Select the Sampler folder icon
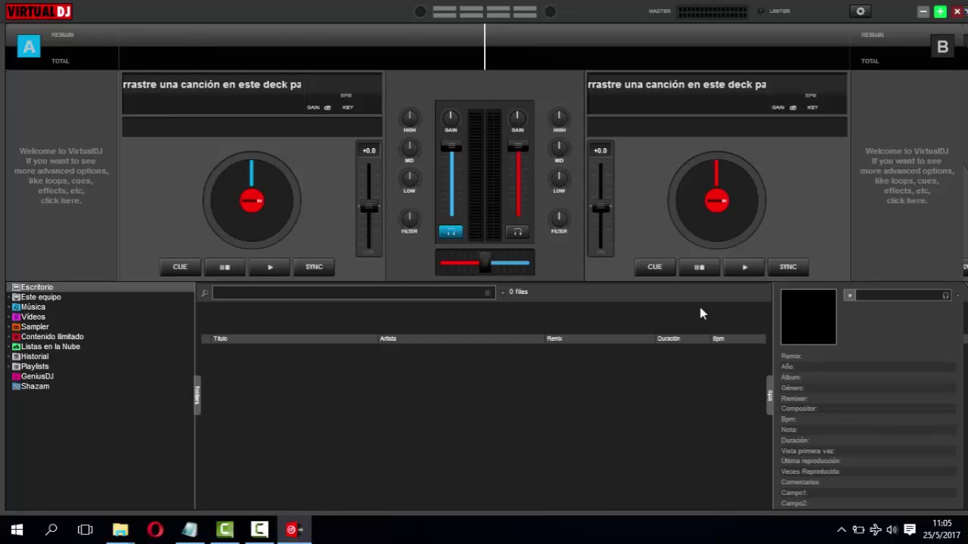Viewport: 968px width, 544px height. (x=16, y=327)
